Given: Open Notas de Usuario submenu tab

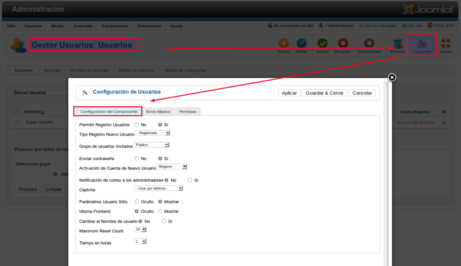Looking at the screenshot, I should tap(137, 70).
